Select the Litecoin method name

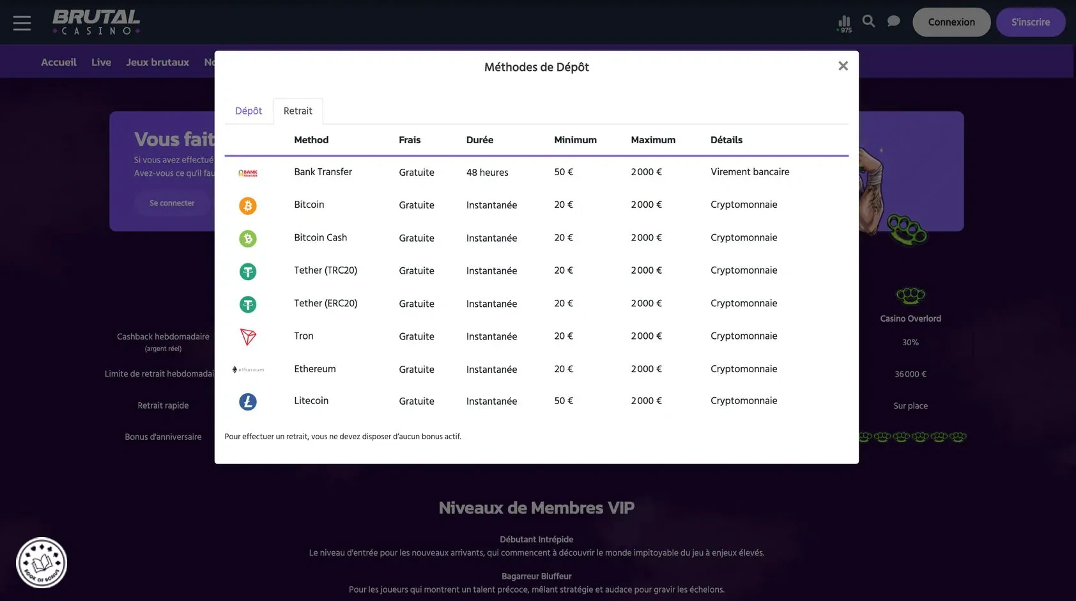pos(311,400)
